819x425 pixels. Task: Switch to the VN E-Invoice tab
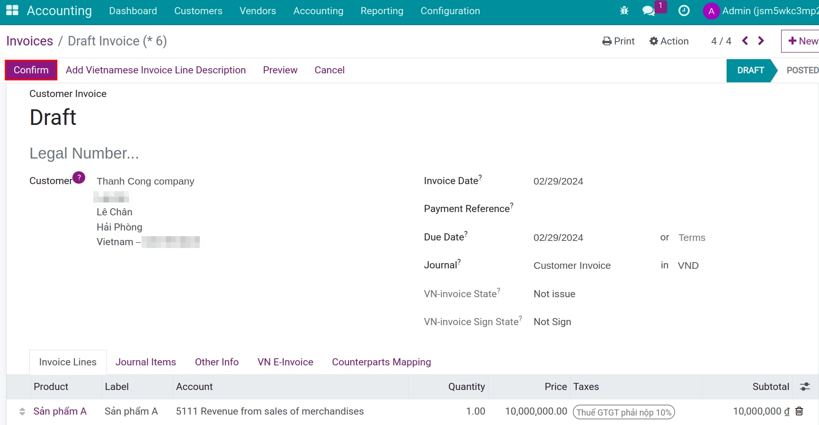(285, 362)
